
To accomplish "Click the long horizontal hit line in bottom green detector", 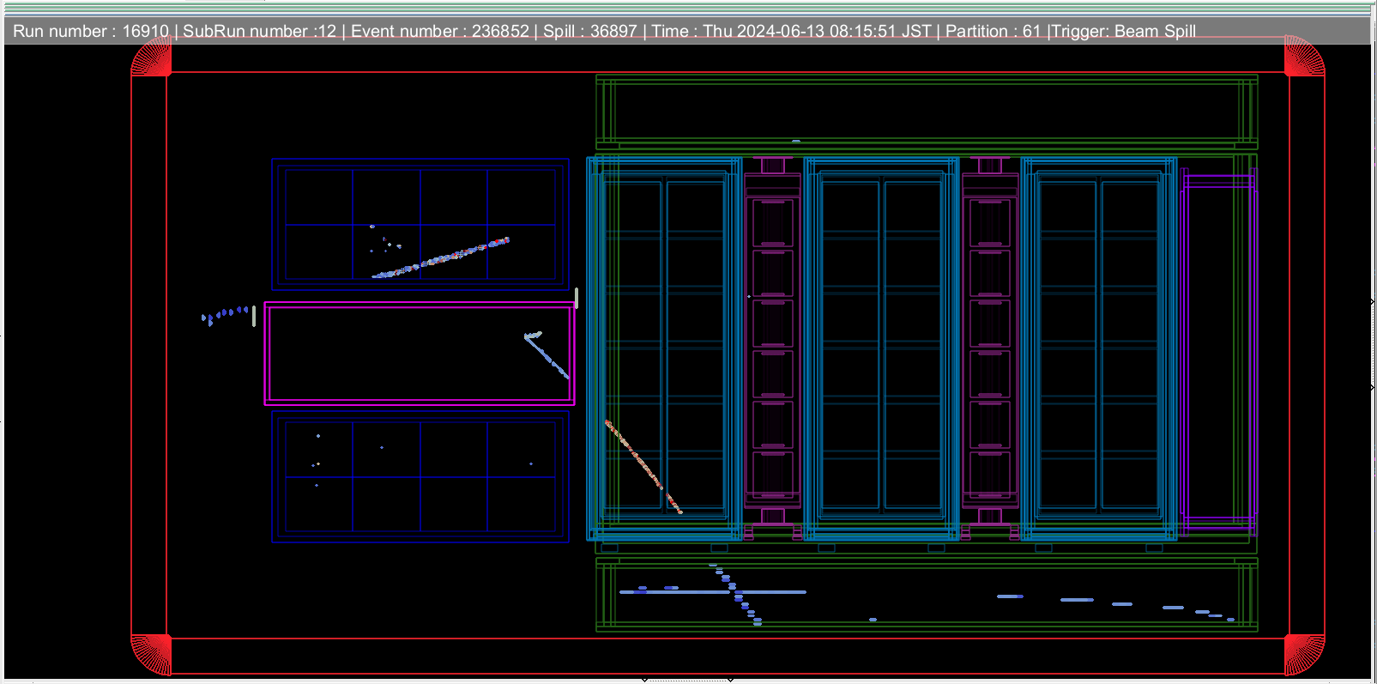I will point(712,592).
